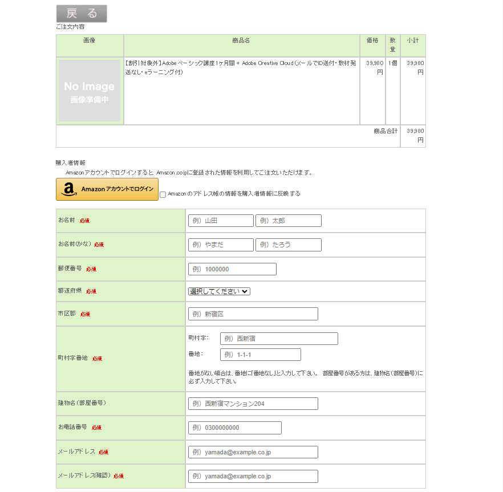Focus the kana family name field (やまだ)
This screenshot has height=492, width=503.
click(x=221, y=245)
